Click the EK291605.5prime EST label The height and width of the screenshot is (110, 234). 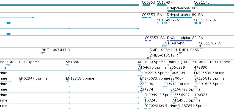click(x=209, y=84)
